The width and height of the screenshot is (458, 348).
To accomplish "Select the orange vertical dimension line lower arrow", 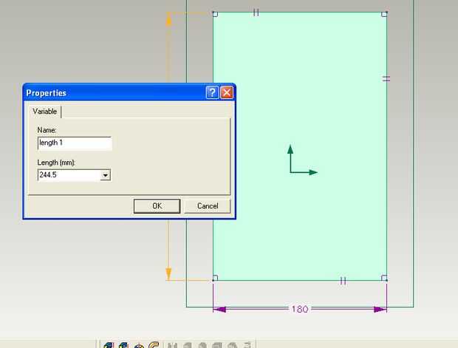I will pos(168,274).
